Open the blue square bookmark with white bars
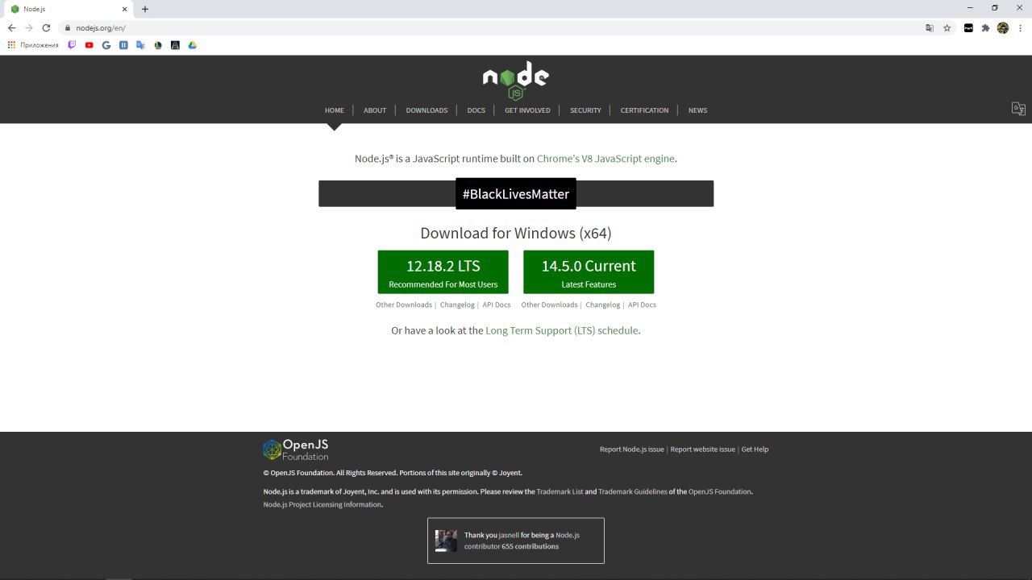The height and width of the screenshot is (580, 1032). click(x=123, y=45)
